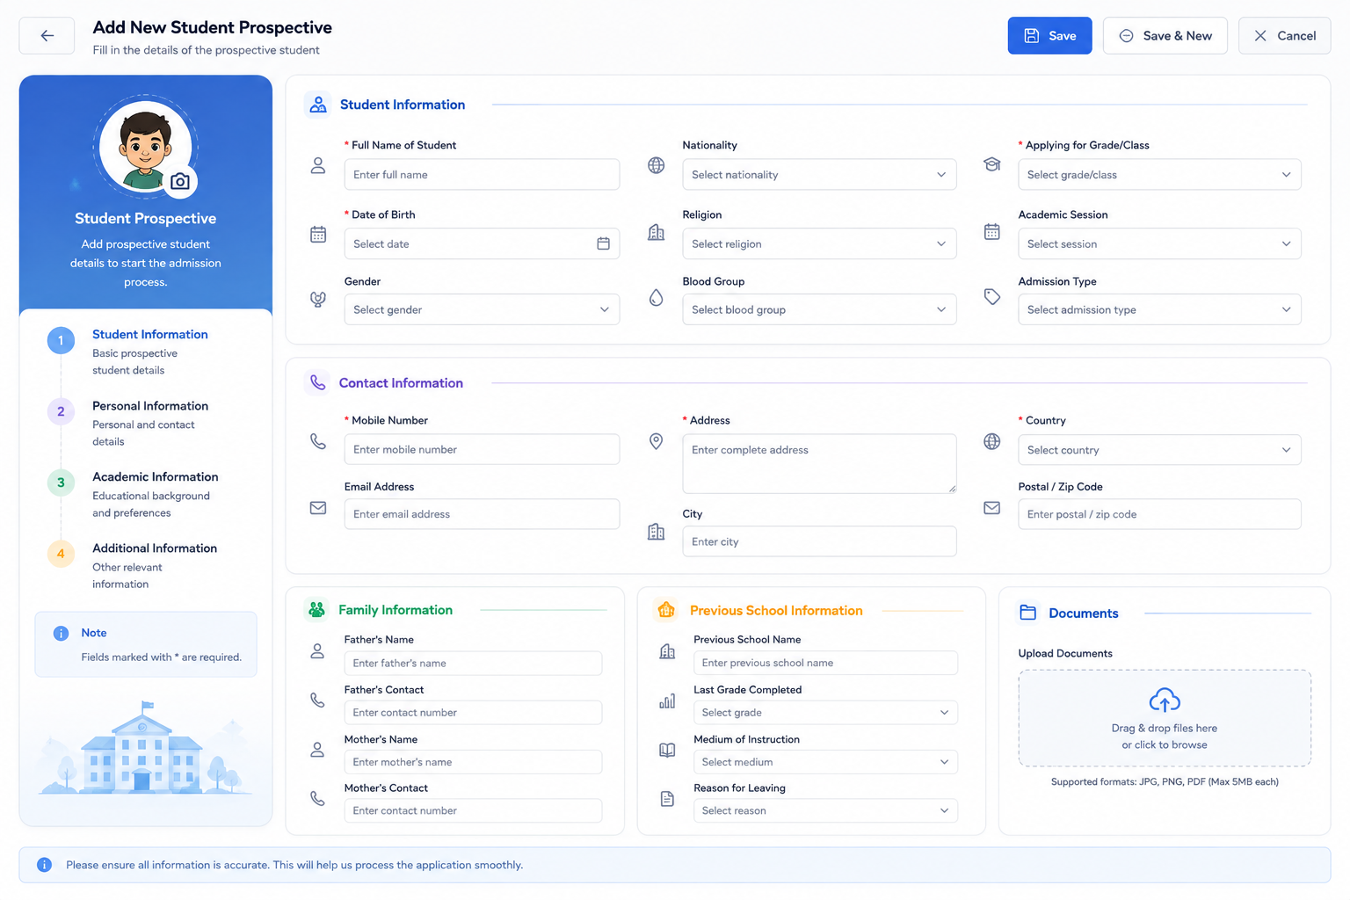
Task: Click the Postal / Zip Code field
Action: (x=1159, y=514)
